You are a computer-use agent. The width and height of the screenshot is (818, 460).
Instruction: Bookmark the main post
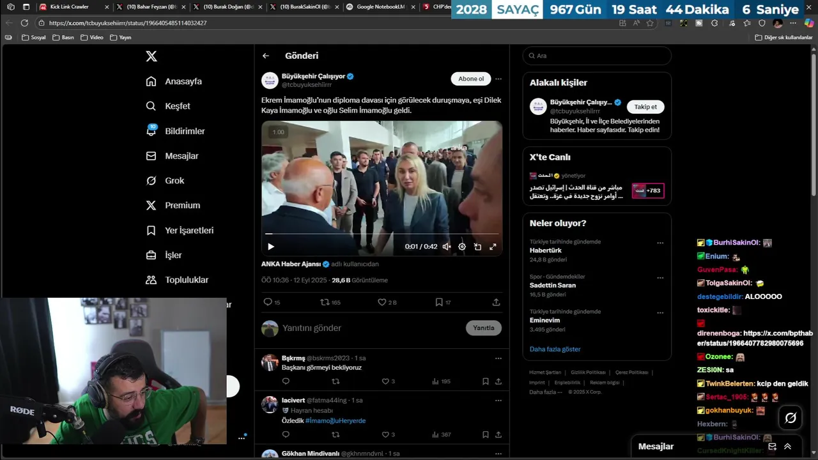point(443,302)
